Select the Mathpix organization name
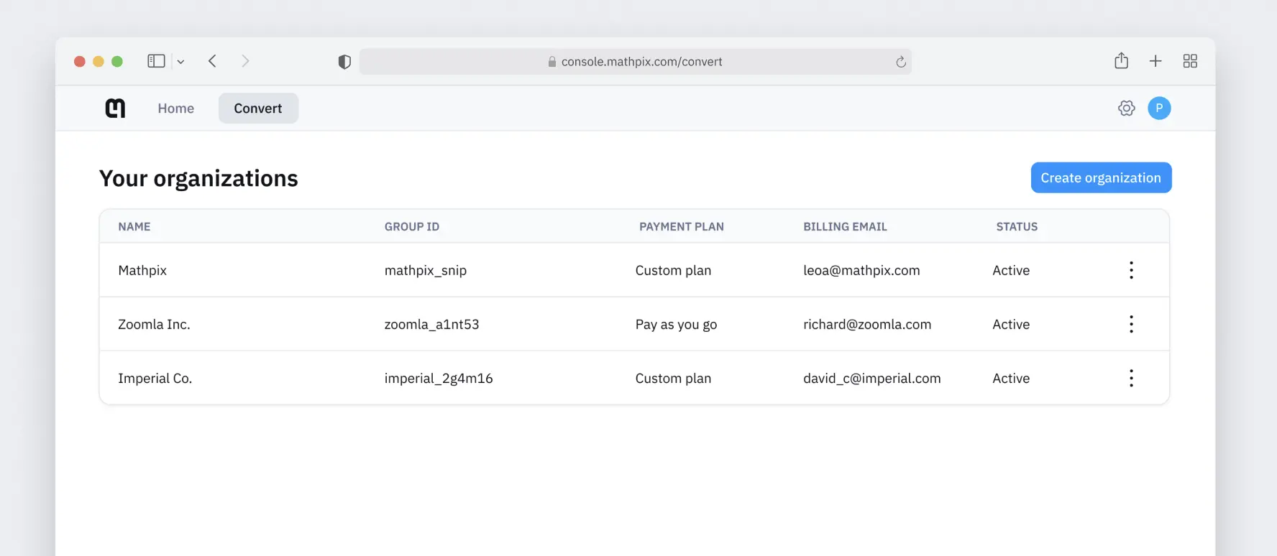Screen dimensions: 1277x556 click(x=142, y=270)
